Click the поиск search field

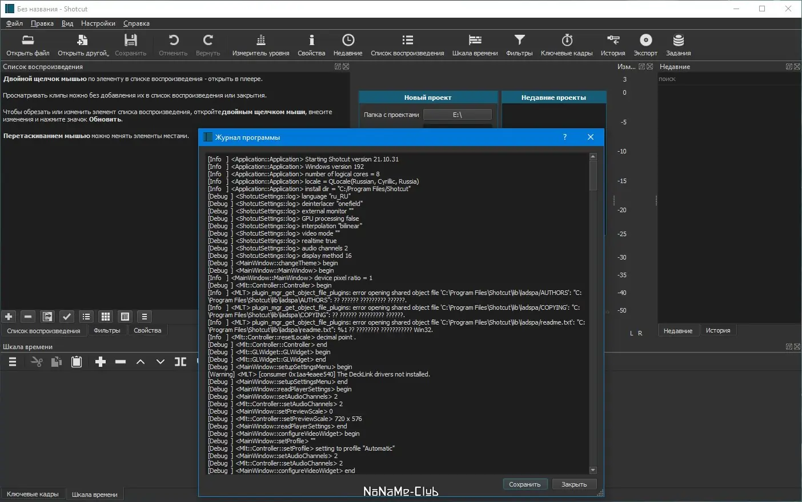click(729, 79)
